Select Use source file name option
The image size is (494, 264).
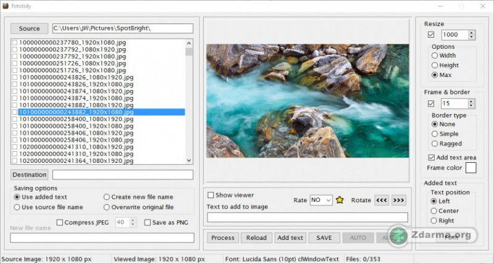pos(17,207)
